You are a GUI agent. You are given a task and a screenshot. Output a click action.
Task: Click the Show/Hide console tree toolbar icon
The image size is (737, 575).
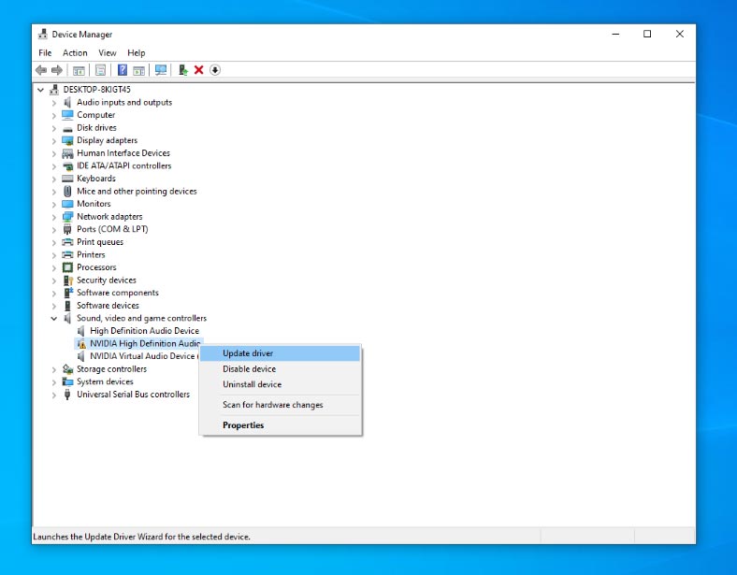(79, 70)
